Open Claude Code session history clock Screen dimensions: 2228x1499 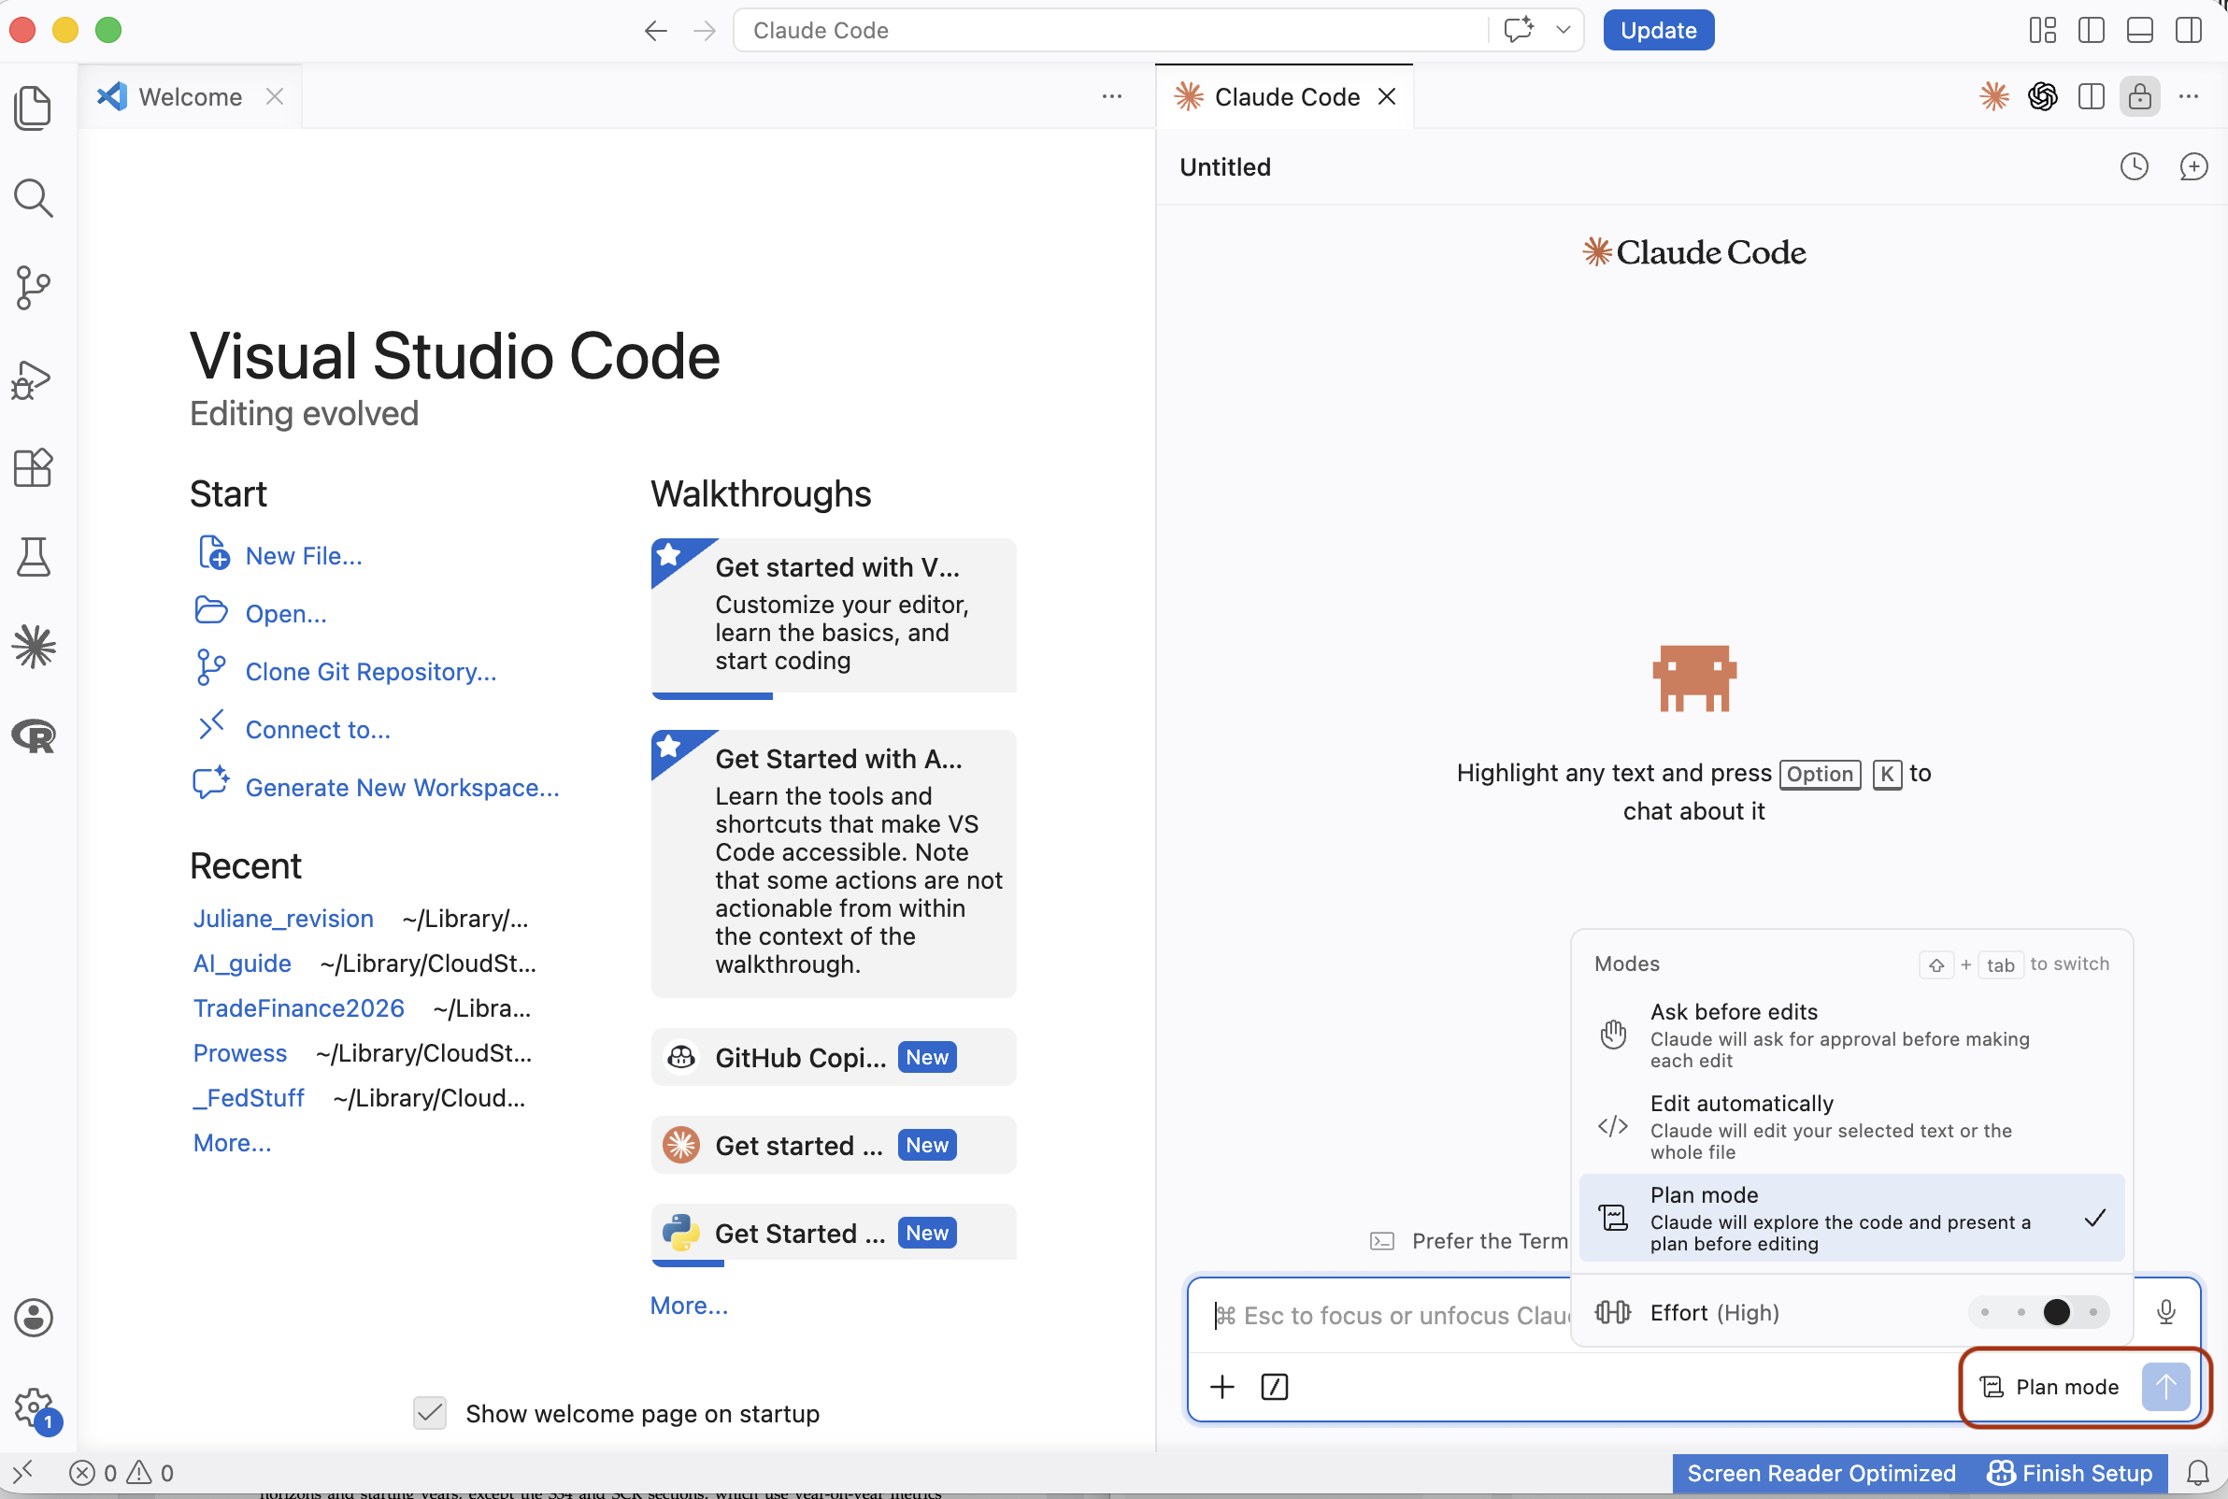(x=2135, y=166)
